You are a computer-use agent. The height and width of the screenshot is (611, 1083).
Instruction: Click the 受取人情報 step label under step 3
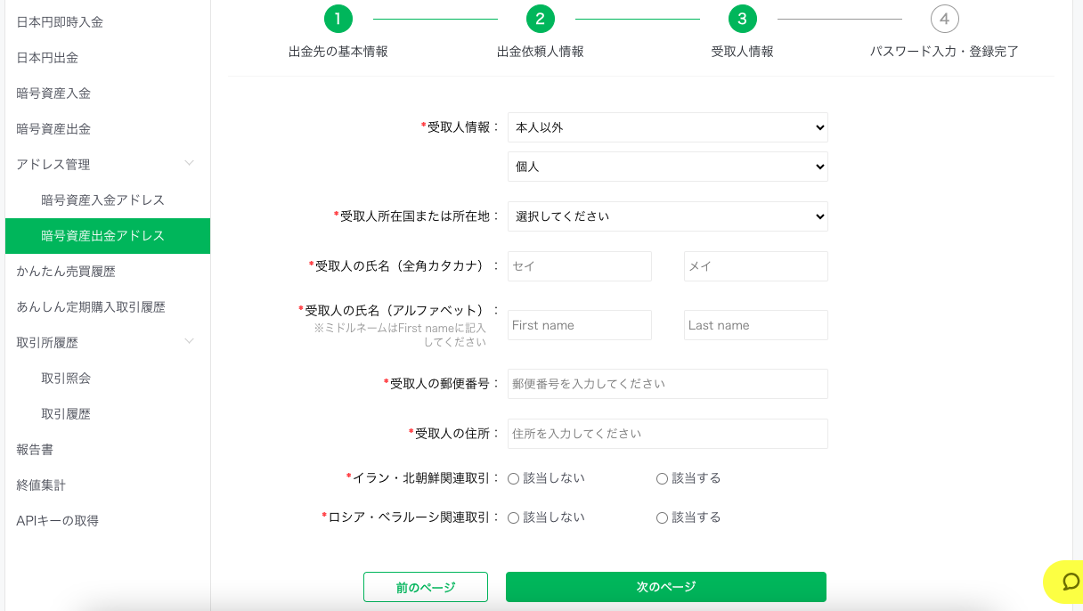coord(743,52)
